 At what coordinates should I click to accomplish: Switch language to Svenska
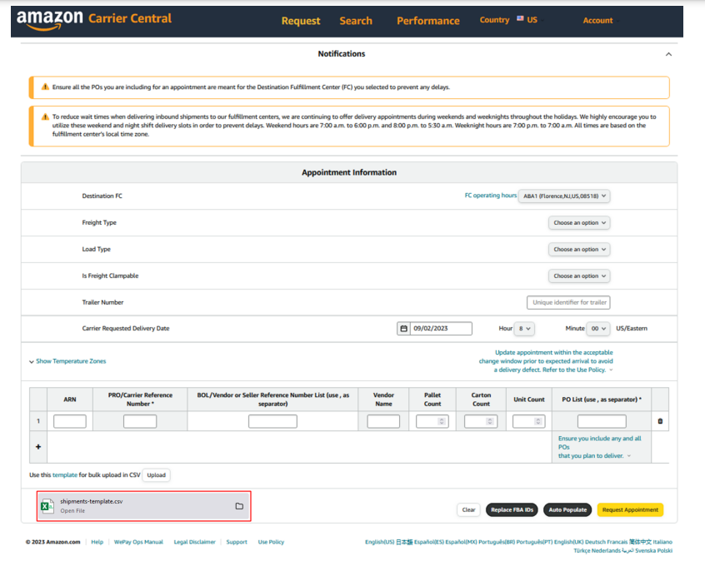(x=645, y=551)
